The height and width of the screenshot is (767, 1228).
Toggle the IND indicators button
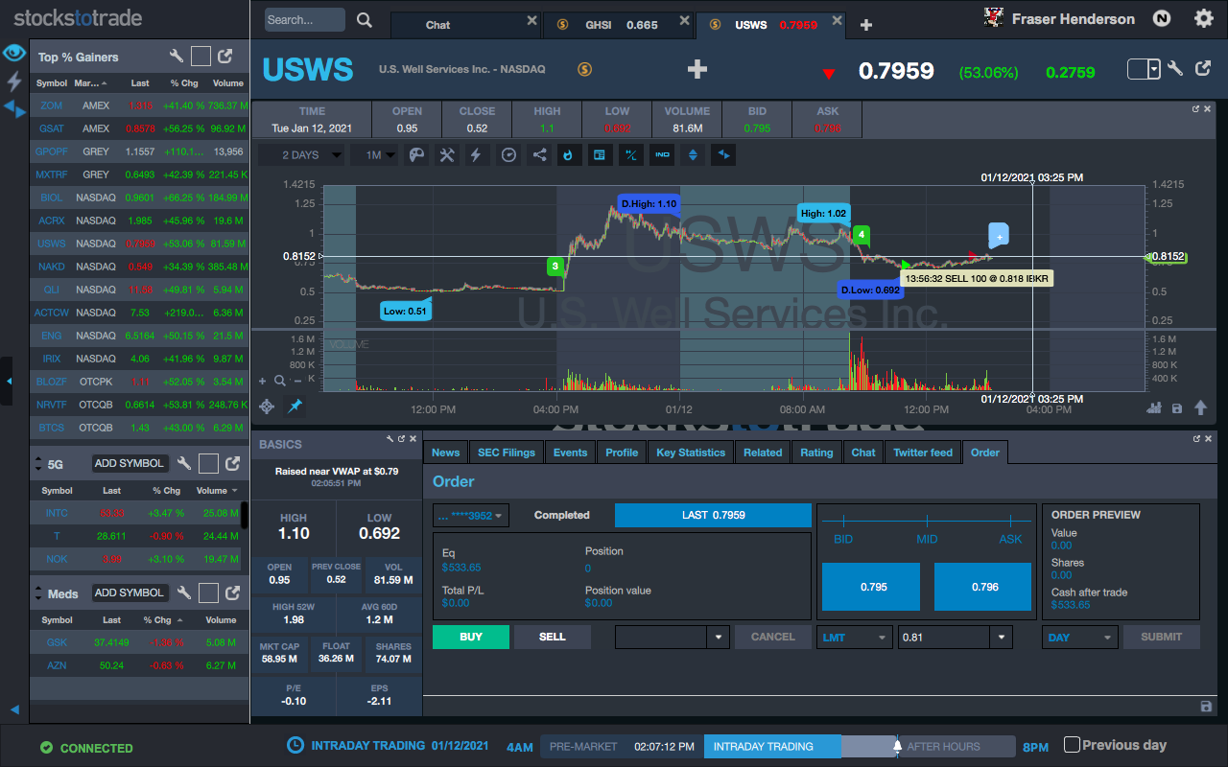click(662, 154)
